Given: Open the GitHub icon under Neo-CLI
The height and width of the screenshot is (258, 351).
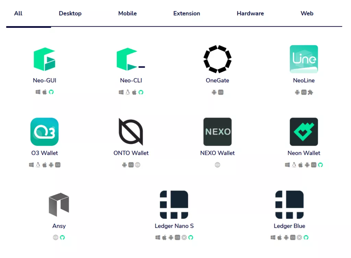Looking at the screenshot, I should 141,92.
